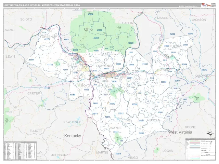Click ZIP code 45623
The image size is (219, 164).
tap(131, 43)
